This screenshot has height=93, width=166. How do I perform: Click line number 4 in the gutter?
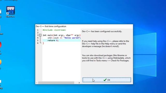pyautogui.click(x=38, y=38)
